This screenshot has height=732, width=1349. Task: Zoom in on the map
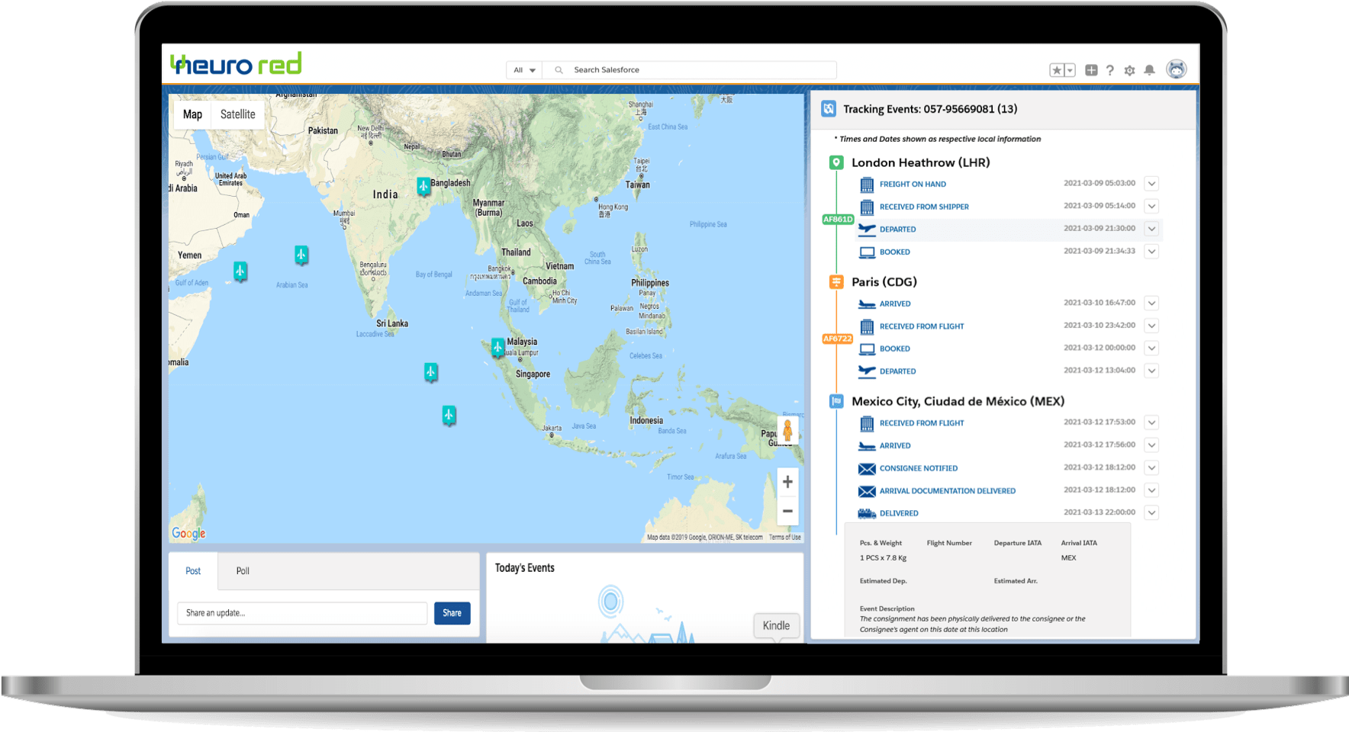click(x=787, y=482)
